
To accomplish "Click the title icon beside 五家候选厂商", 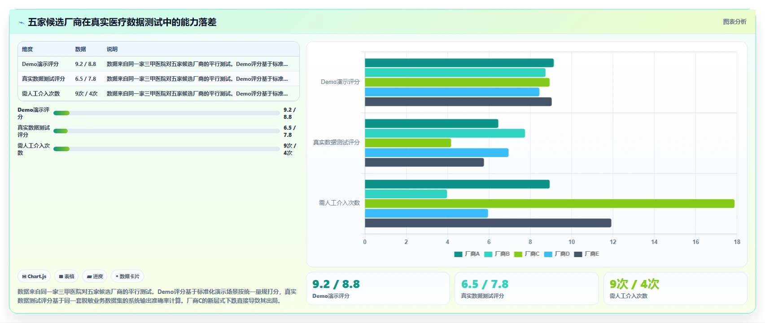I will click(x=21, y=22).
